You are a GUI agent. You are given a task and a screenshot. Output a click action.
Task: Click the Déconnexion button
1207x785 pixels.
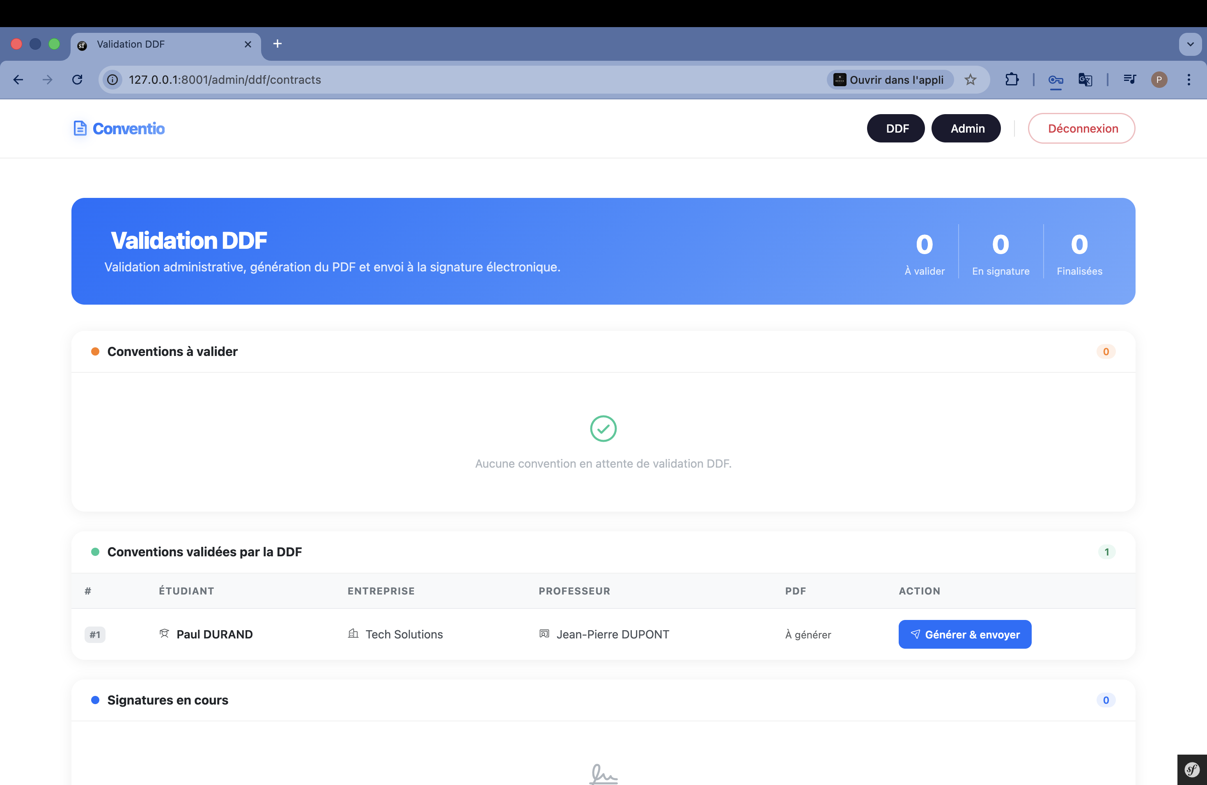point(1081,128)
